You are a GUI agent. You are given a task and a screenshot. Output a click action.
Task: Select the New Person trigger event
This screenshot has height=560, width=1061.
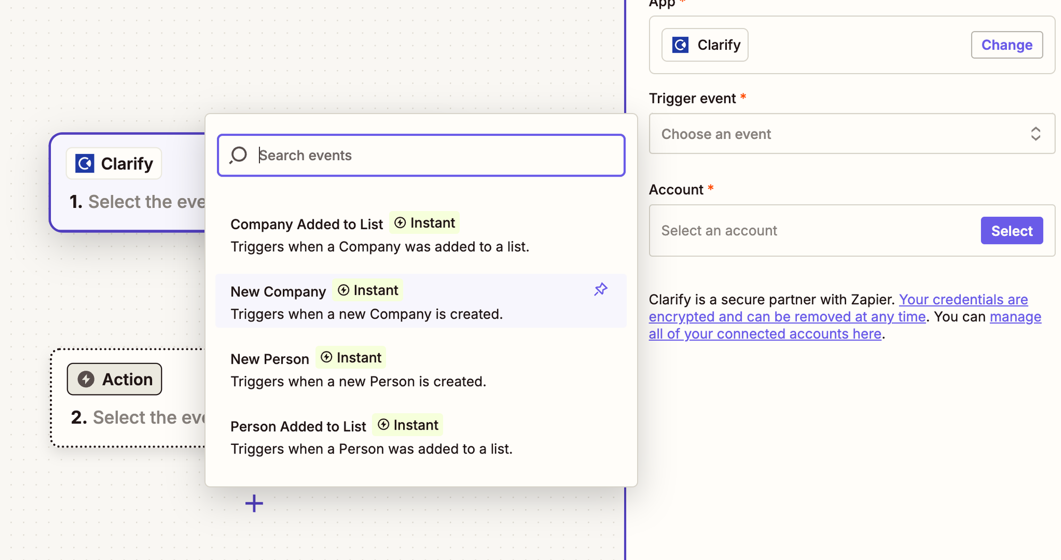click(x=421, y=369)
